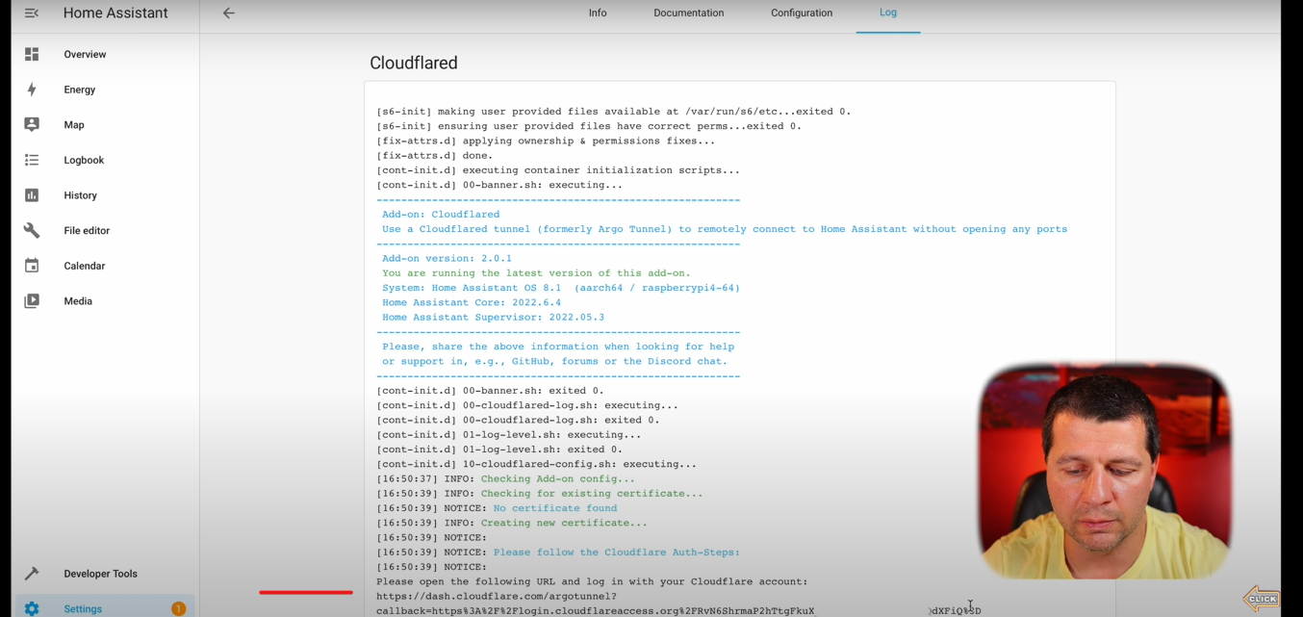The height and width of the screenshot is (617, 1303).
Task: Click the Cloudflared page heading
Action: 414,63
